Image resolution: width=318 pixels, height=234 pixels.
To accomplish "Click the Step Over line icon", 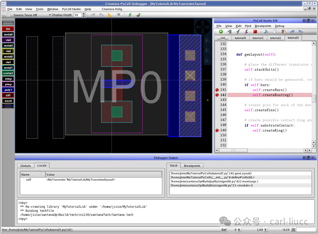I will point(229,32).
